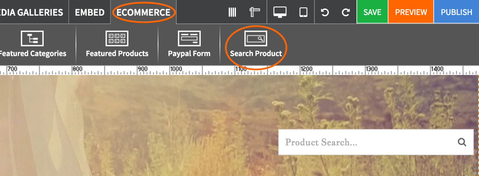The image size is (479, 176).
Task: Click the magnifier icon in Product Search
Action: pyautogui.click(x=462, y=142)
